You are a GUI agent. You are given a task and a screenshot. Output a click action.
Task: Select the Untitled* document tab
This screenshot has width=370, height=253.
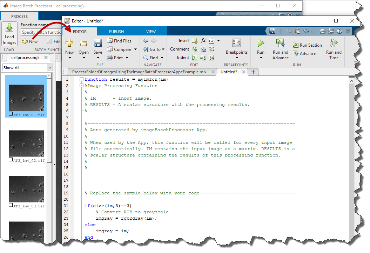coord(229,72)
